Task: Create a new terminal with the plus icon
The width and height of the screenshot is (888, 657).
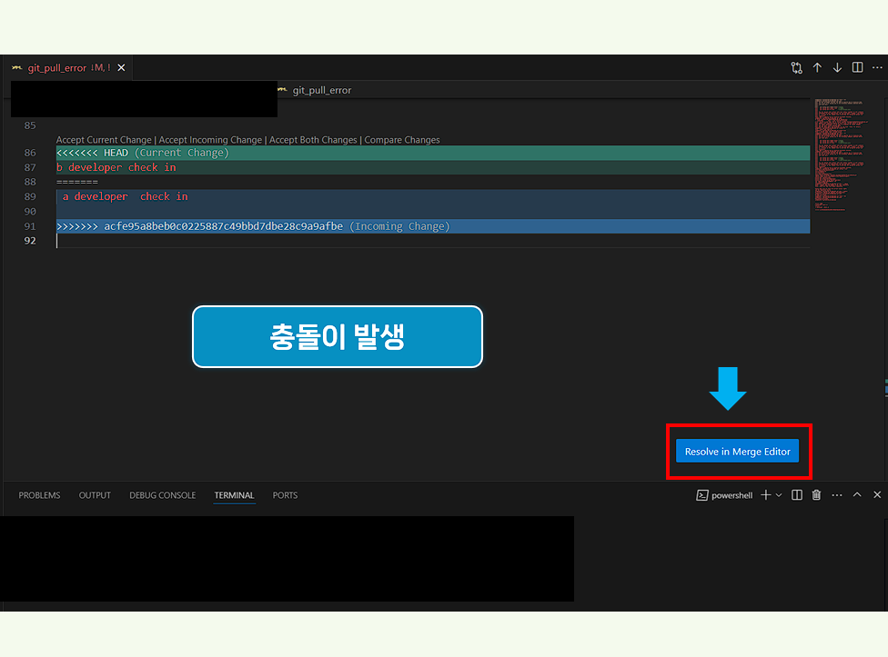Action: 766,494
